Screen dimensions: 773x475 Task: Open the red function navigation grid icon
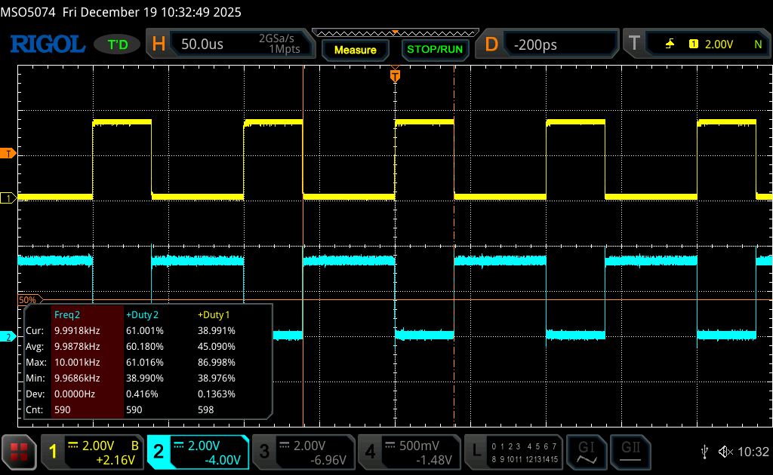click(x=19, y=452)
